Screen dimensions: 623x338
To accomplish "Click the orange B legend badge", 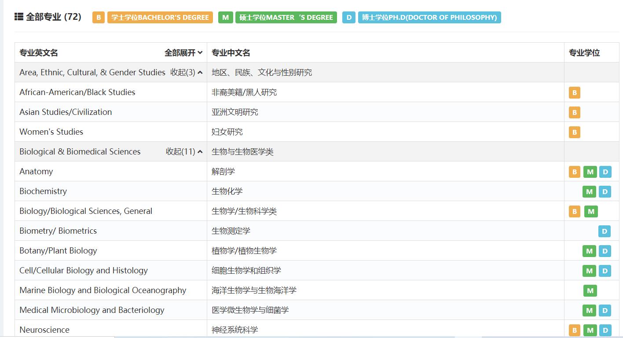I will click(99, 17).
